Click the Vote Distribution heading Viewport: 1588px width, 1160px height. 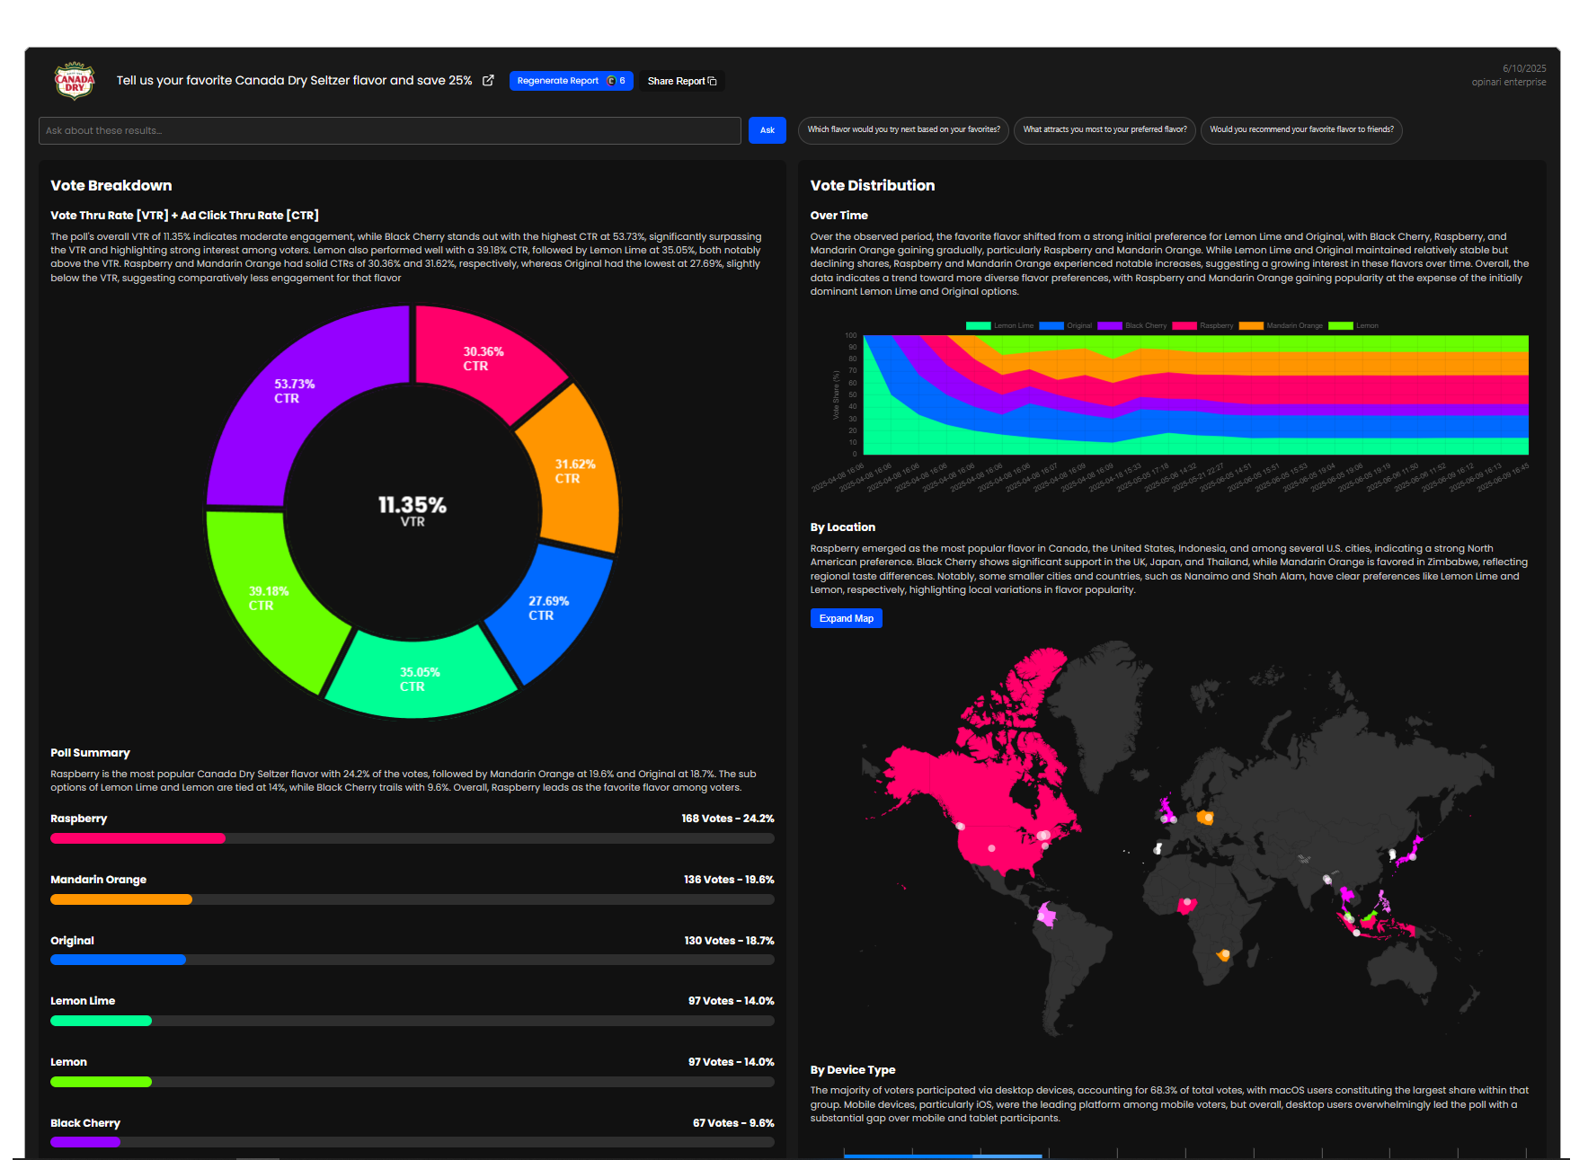[873, 185]
